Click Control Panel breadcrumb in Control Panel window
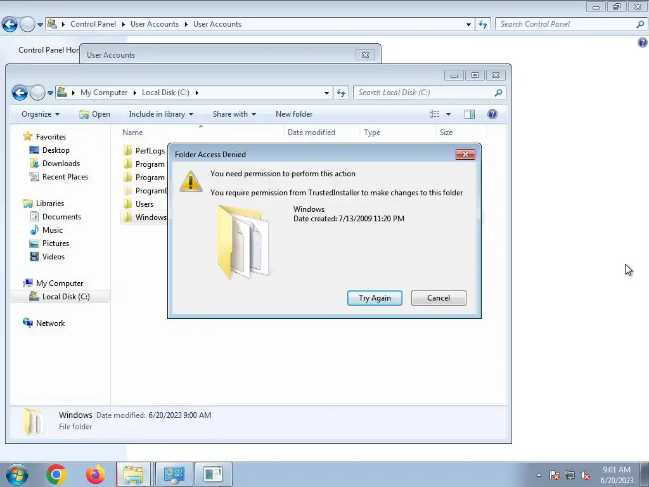The image size is (649, 487). coord(93,24)
